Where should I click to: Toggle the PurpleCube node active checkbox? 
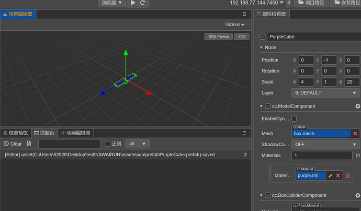click(263, 37)
